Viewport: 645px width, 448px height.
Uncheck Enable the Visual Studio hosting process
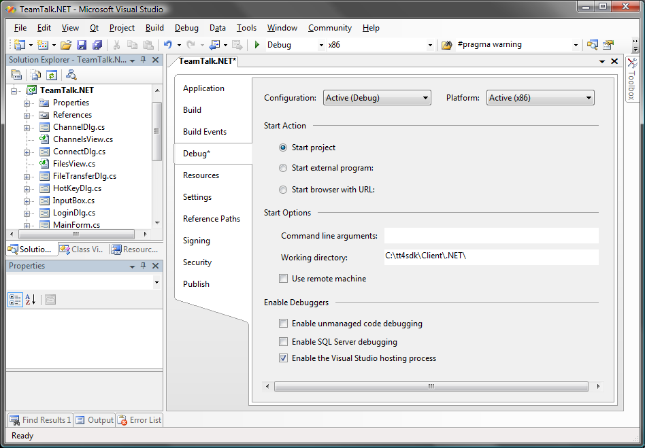(283, 358)
